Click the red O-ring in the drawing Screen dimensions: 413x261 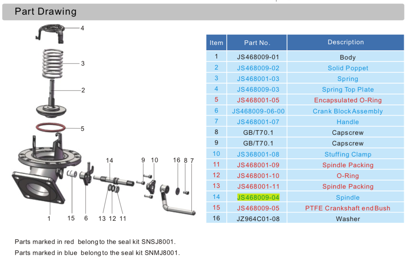(x=51, y=127)
